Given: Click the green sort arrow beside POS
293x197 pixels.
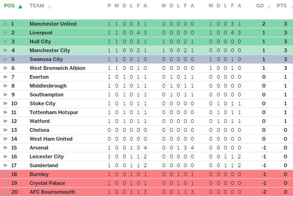Looking at the screenshot, I should tap(20, 7).
